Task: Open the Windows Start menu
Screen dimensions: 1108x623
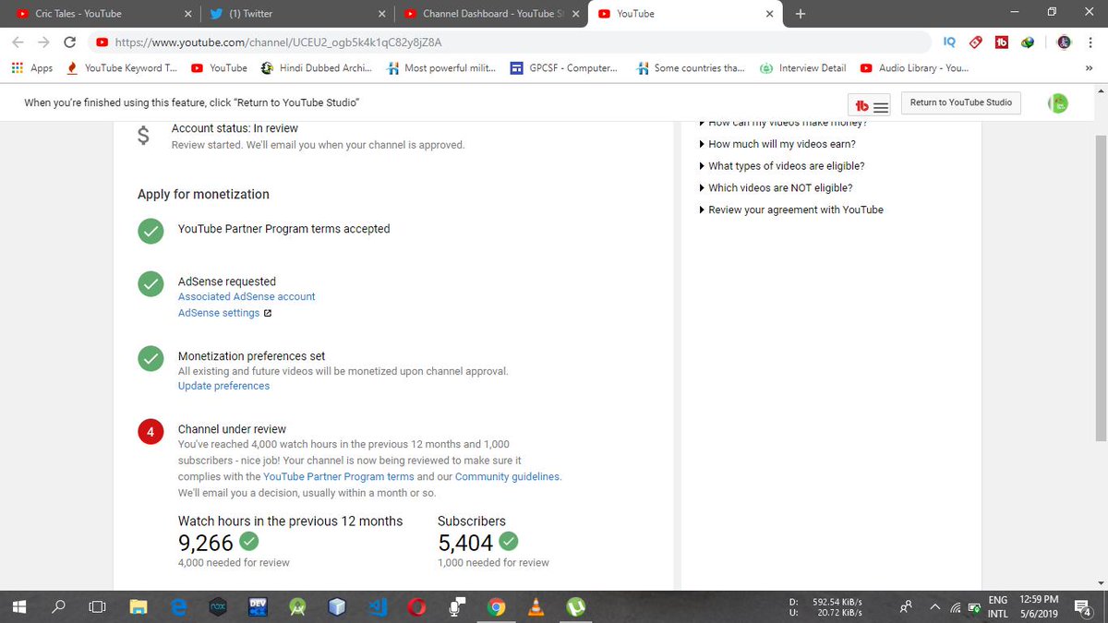Action: point(18,607)
